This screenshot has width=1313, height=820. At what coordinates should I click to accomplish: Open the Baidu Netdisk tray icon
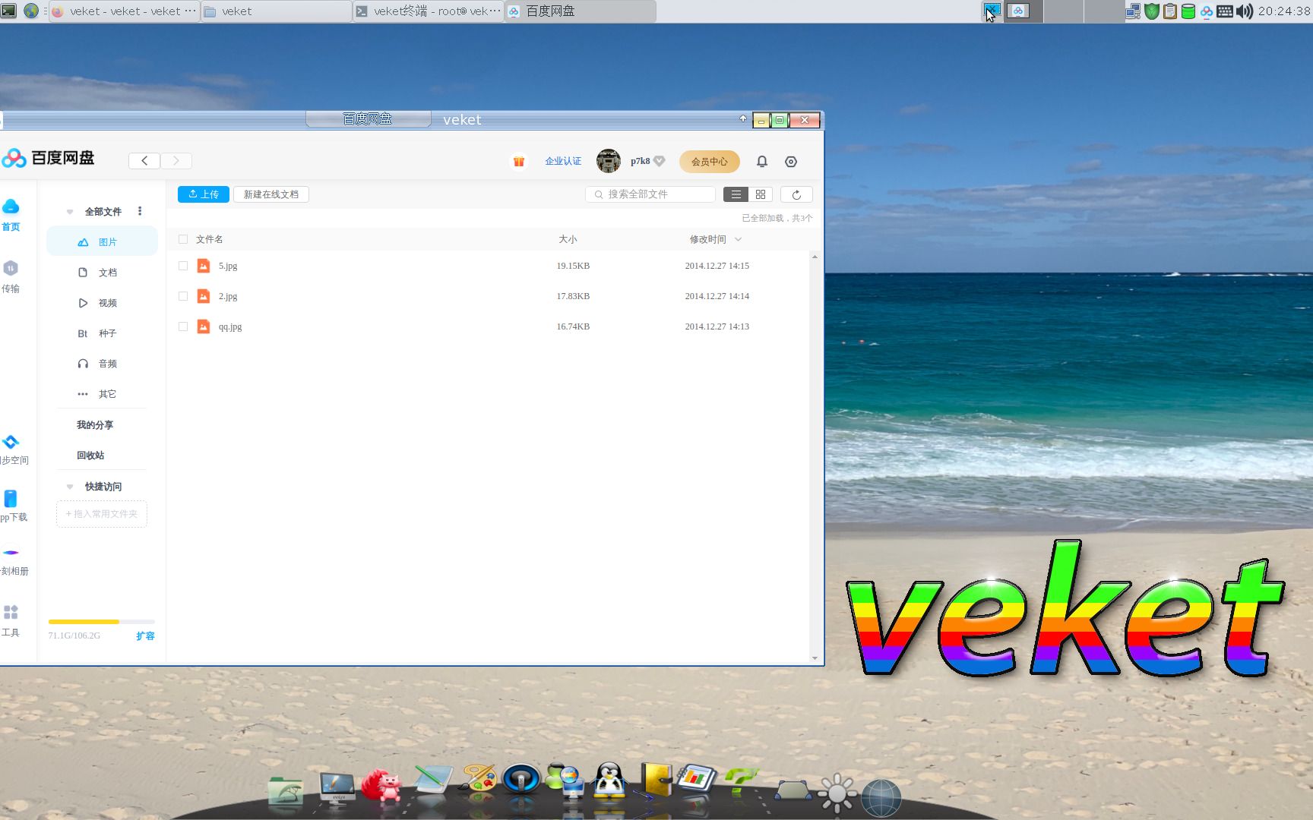pos(1207,11)
